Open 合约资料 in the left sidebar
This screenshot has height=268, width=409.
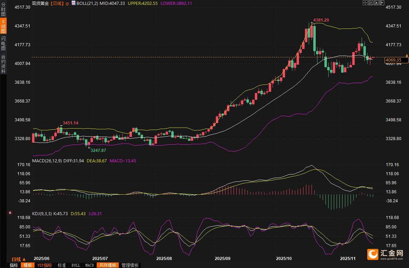(3, 64)
